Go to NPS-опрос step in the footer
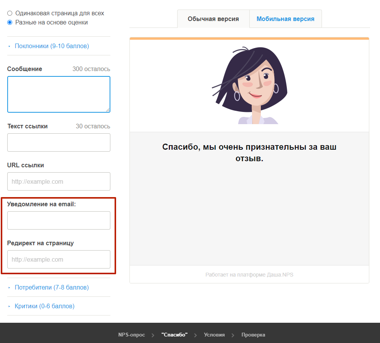The height and width of the screenshot is (343, 380). coord(131,335)
